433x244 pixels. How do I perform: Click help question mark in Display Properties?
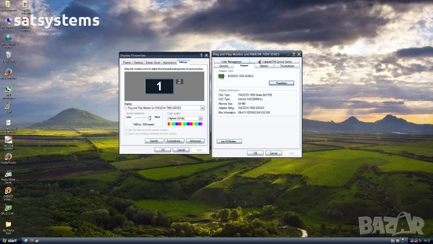(201, 56)
